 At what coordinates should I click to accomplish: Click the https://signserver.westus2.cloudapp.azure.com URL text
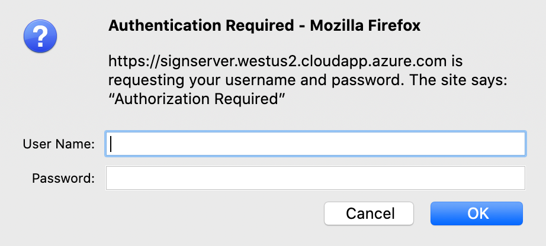pos(281,61)
